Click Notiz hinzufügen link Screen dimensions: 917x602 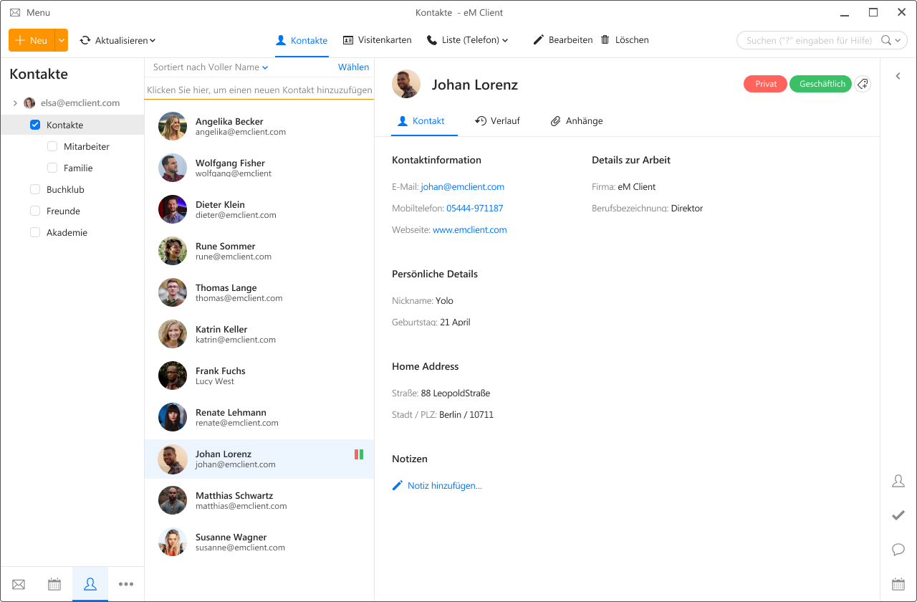444,486
